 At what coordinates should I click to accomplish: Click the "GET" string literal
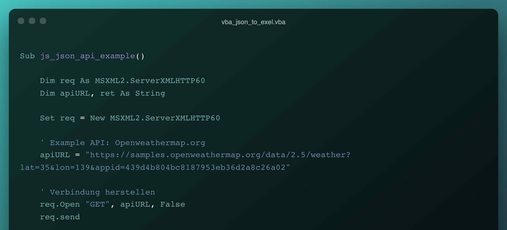(97, 204)
